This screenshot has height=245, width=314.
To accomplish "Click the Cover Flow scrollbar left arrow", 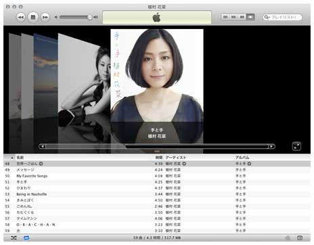I will [x=42, y=146].
